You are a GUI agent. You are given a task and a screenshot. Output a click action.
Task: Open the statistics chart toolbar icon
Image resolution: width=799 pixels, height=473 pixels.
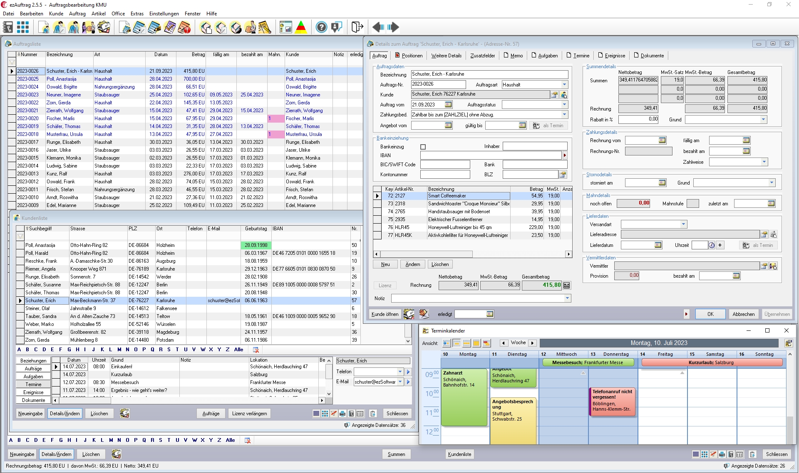pos(286,27)
